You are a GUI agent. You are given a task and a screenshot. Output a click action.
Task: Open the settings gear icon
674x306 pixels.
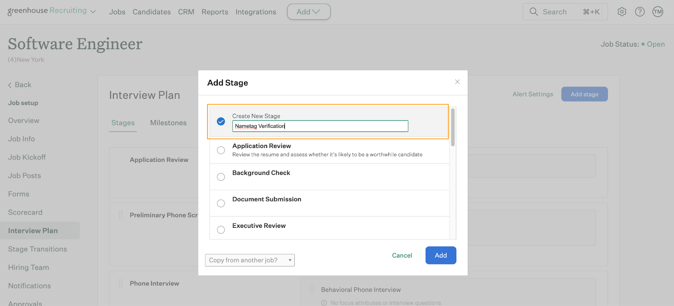(x=622, y=12)
